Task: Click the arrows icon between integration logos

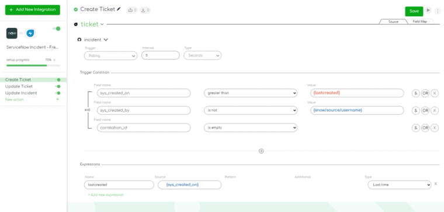Action: tap(21, 33)
